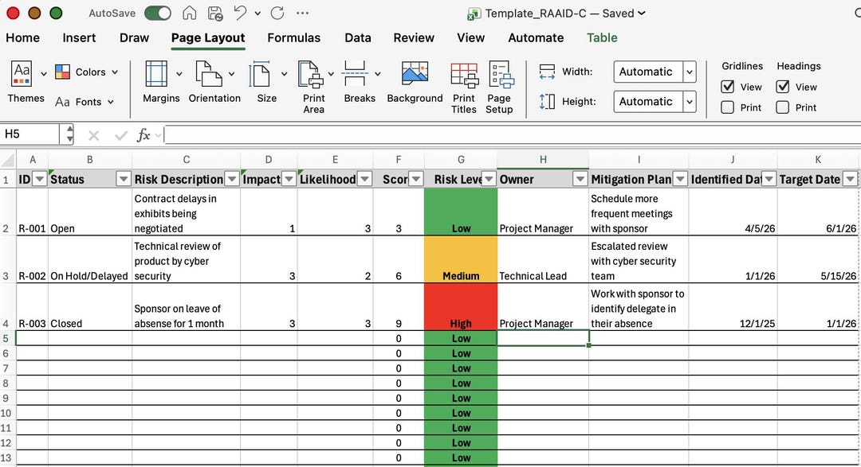Select the red High risk cell
The width and height of the screenshot is (861, 467).
coord(461,307)
